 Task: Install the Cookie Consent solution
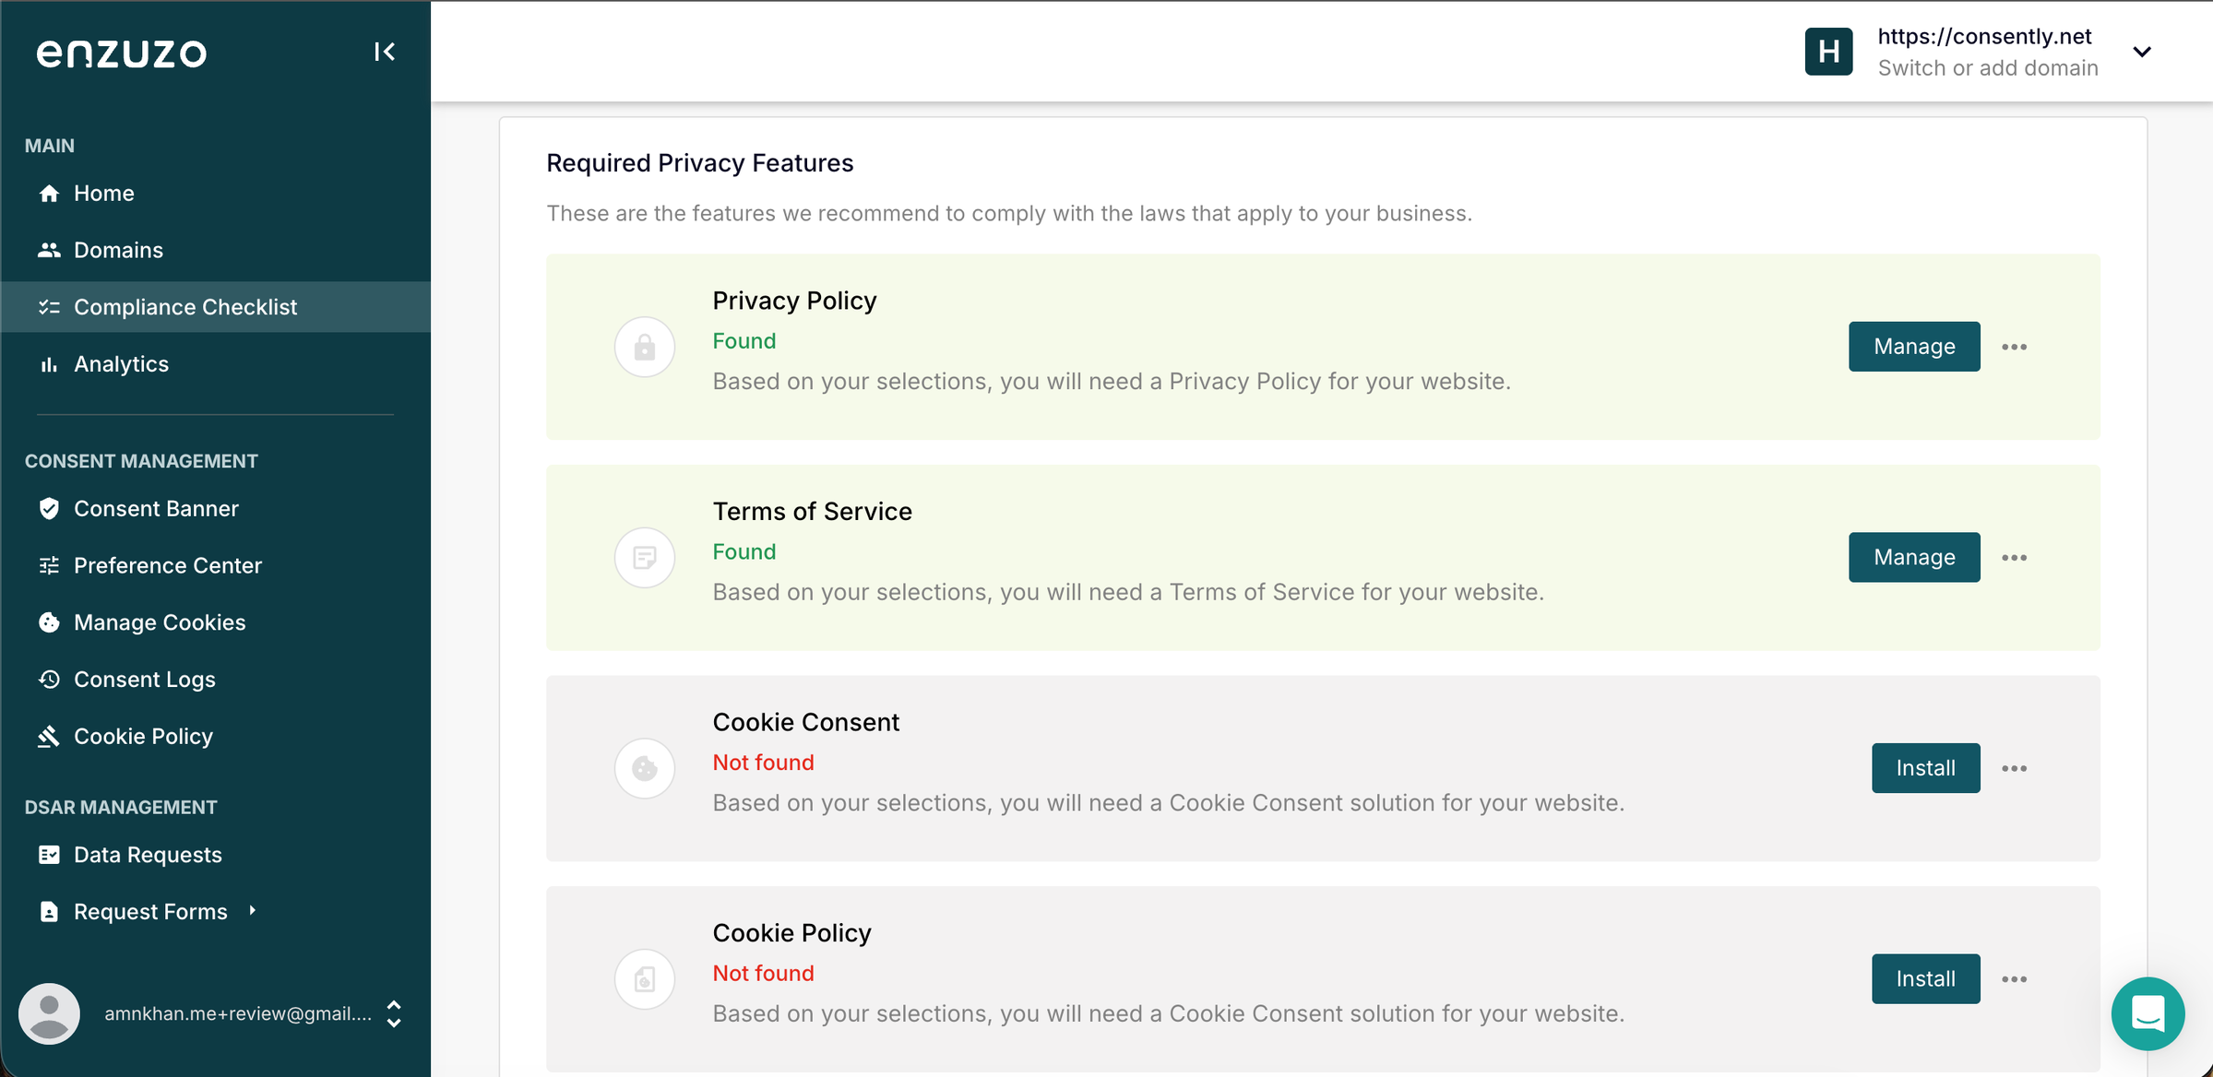tap(1925, 768)
